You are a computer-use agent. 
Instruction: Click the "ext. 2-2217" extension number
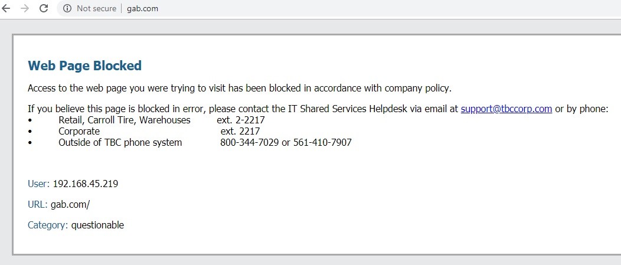(241, 120)
